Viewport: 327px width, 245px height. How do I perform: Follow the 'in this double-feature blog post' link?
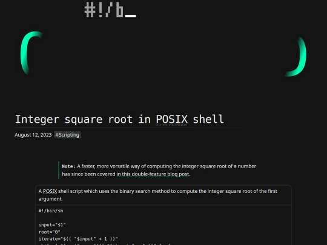point(153,174)
